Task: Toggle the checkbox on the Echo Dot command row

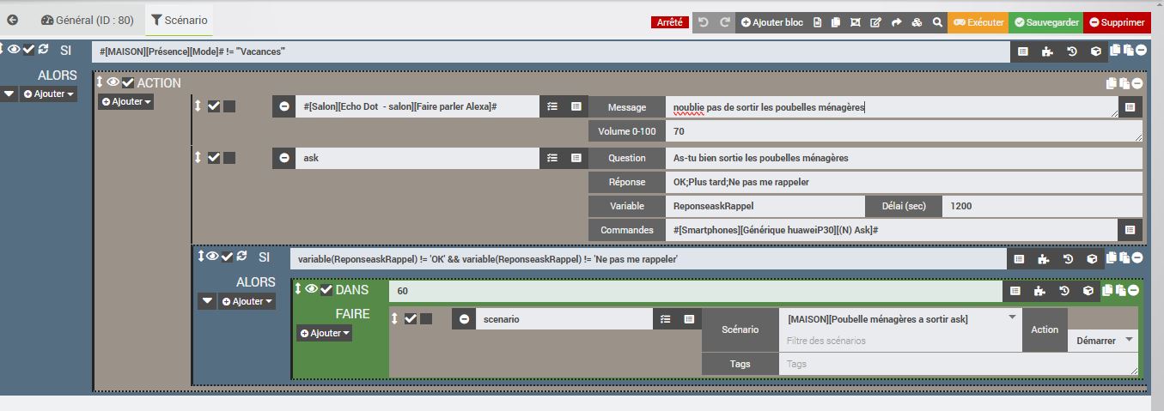Action: tap(214, 106)
